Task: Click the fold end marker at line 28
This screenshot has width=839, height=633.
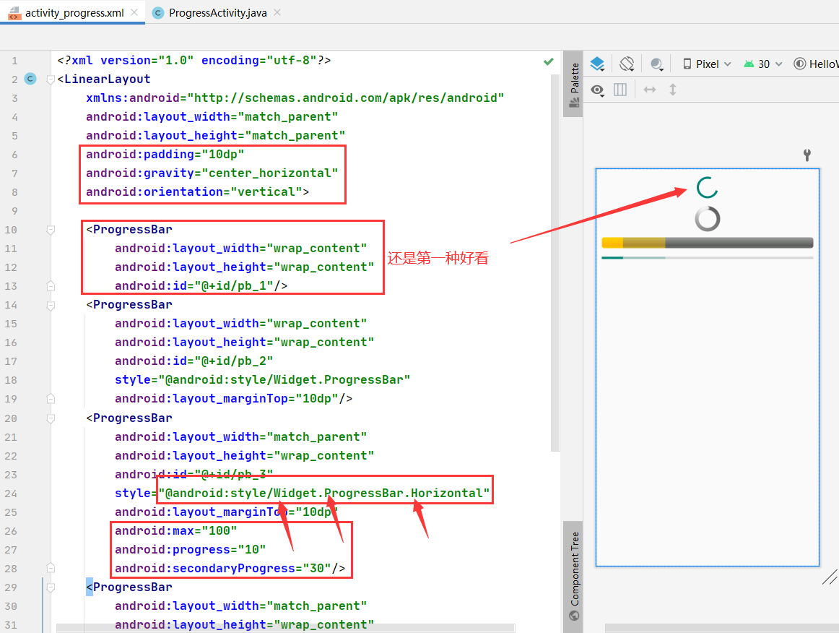Action: 51,568
